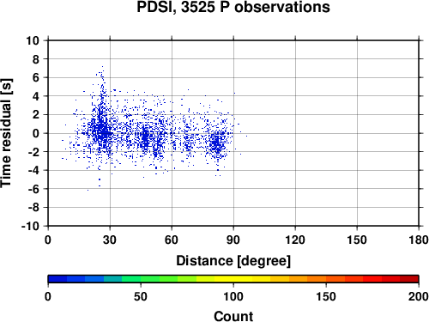This screenshot has width=429, height=322.
Task: Click the "Count" colorbar label
Action: [x=233, y=316]
